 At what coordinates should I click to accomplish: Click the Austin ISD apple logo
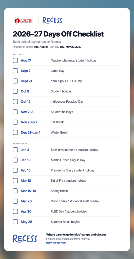[24, 20]
